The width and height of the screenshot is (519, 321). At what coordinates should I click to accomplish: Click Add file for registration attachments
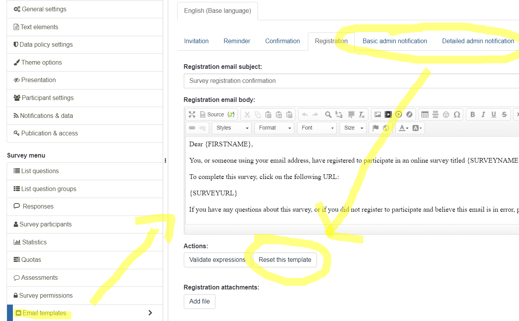[x=199, y=301]
